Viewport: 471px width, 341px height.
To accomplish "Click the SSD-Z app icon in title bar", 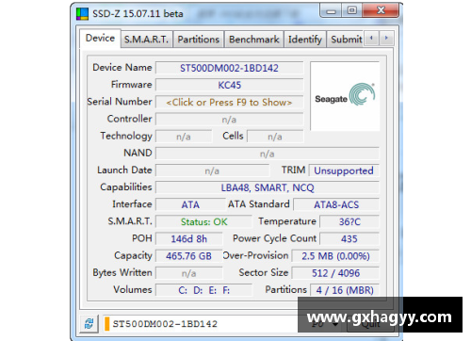I will coord(82,14).
